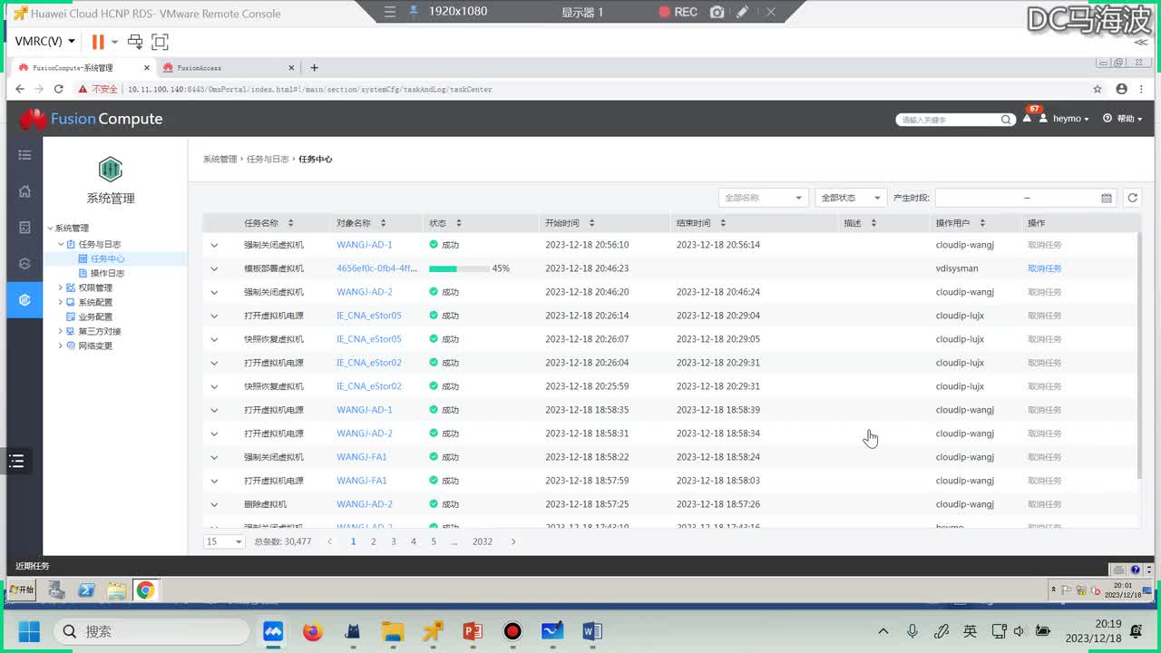The width and height of the screenshot is (1161, 653).
Task: Open the heymo user dropdown menu
Action: [x=1066, y=119]
